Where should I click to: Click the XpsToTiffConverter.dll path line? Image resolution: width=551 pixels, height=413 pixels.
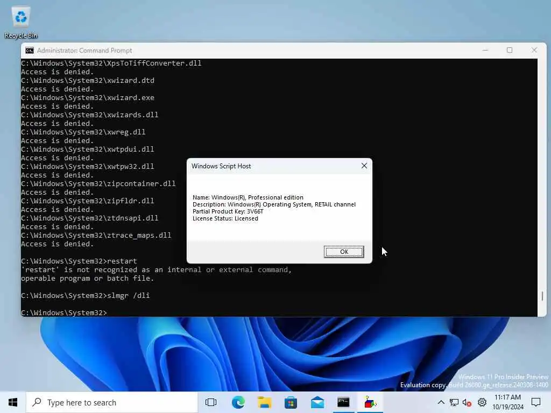point(111,63)
